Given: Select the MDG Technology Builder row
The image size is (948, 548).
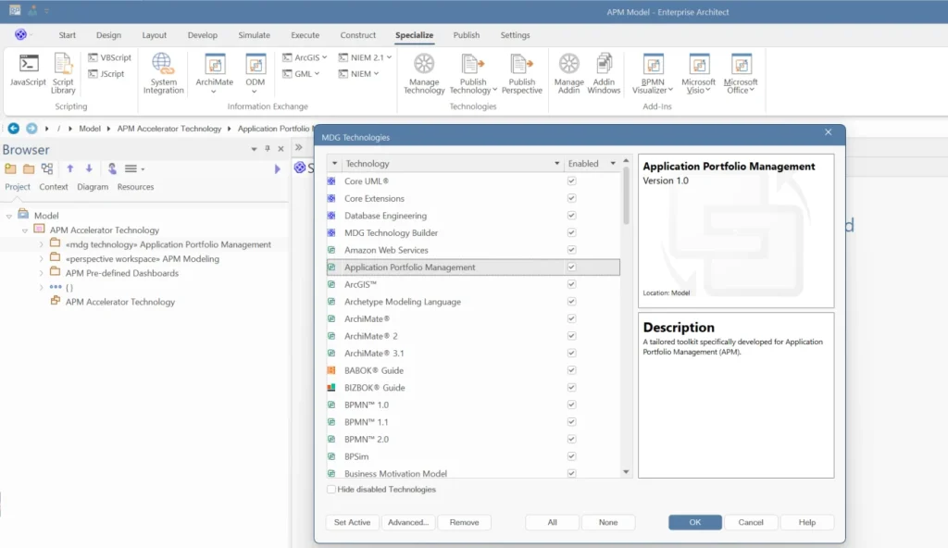Looking at the screenshot, I should (473, 233).
